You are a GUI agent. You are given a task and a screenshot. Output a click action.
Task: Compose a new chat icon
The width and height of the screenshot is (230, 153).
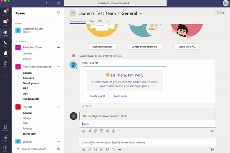[58, 3]
